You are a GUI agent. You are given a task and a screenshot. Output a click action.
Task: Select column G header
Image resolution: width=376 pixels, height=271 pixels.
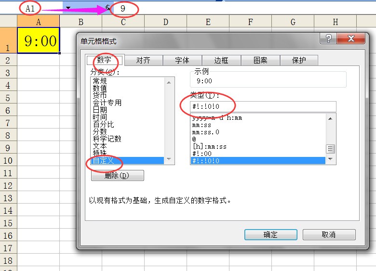click(293, 22)
